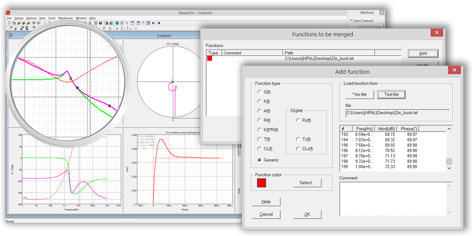The height and width of the screenshot is (236, 472).
Task: Select the G(f) function type
Action: click(260, 92)
